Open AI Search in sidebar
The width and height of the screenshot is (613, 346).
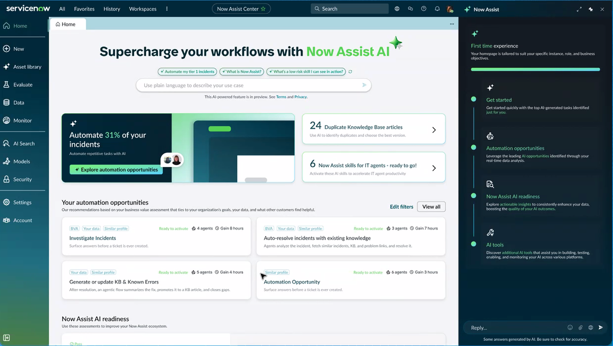19,144
